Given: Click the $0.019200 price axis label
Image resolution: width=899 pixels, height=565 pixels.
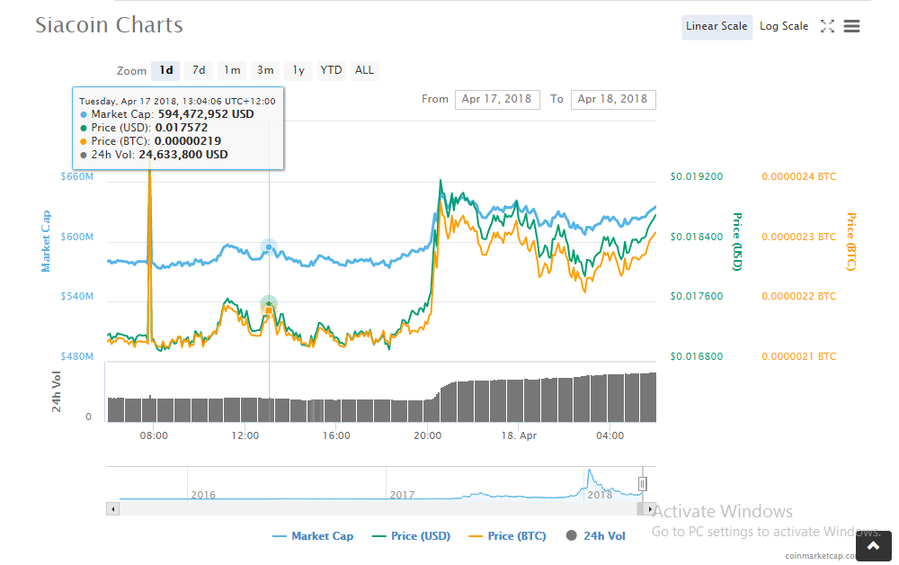Looking at the screenshot, I should click(697, 176).
